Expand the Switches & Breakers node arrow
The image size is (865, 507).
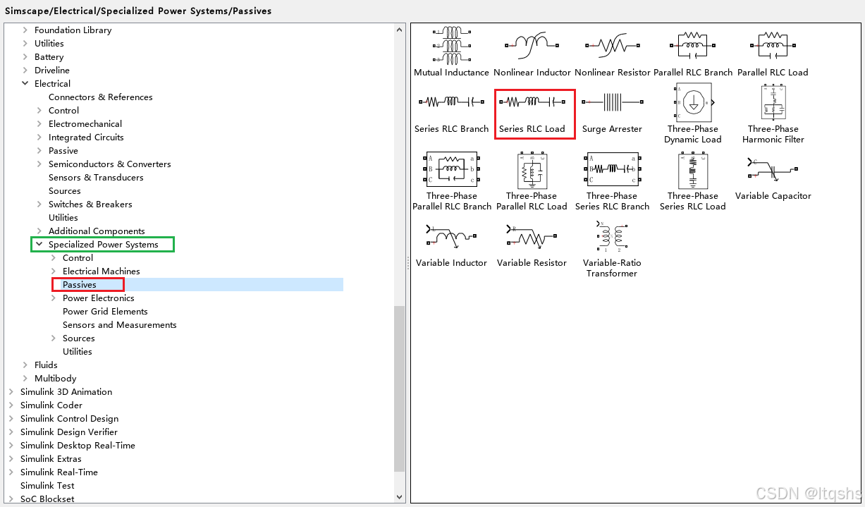pyautogui.click(x=39, y=204)
